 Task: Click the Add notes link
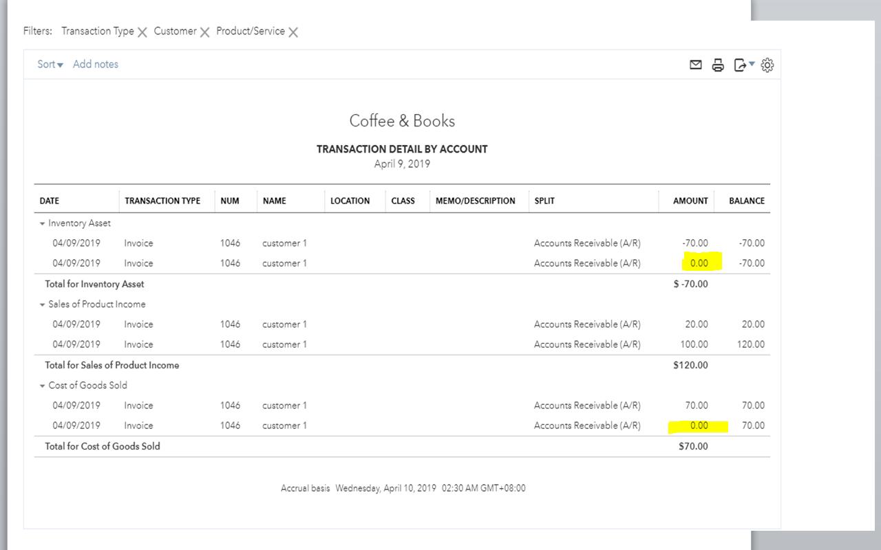pyautogui.click(x=96, y=65)
